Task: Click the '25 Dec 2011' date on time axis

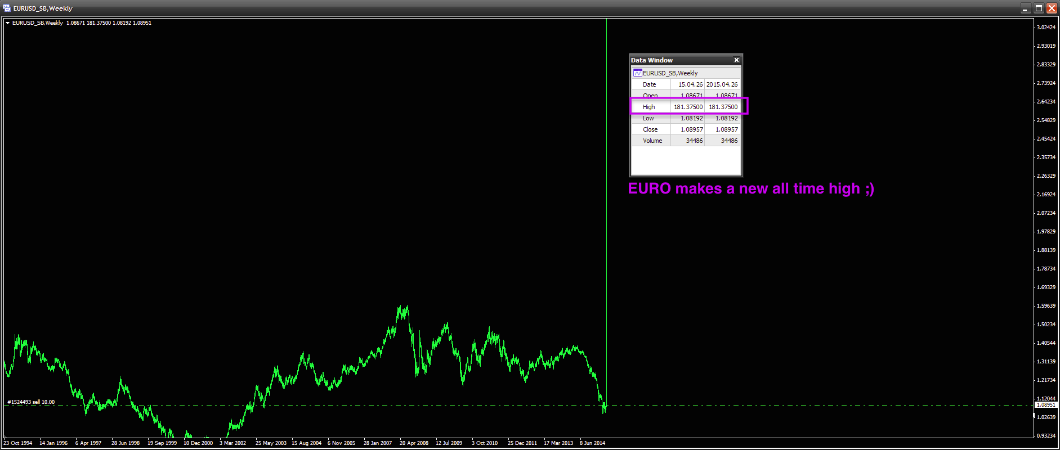Action: coord(522,443)
